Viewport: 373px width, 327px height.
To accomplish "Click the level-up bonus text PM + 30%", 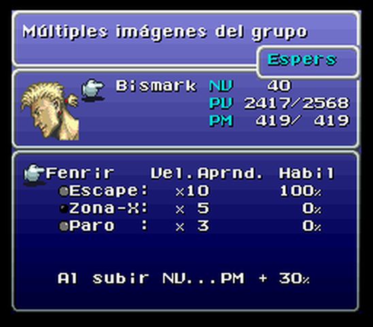I will tap(265, 278).
